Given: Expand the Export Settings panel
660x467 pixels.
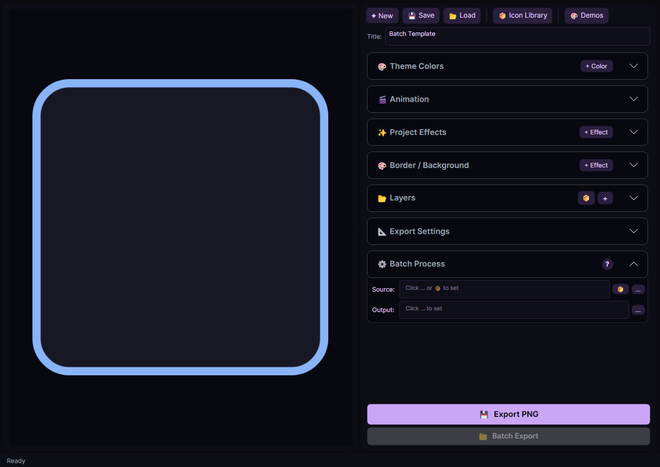Looking at the screenshot, I should [634, 231].
